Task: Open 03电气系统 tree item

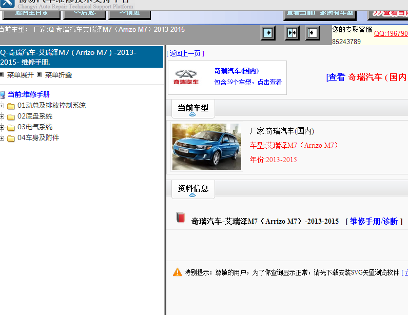Action: pyautogui.click(x=35, y=127)
